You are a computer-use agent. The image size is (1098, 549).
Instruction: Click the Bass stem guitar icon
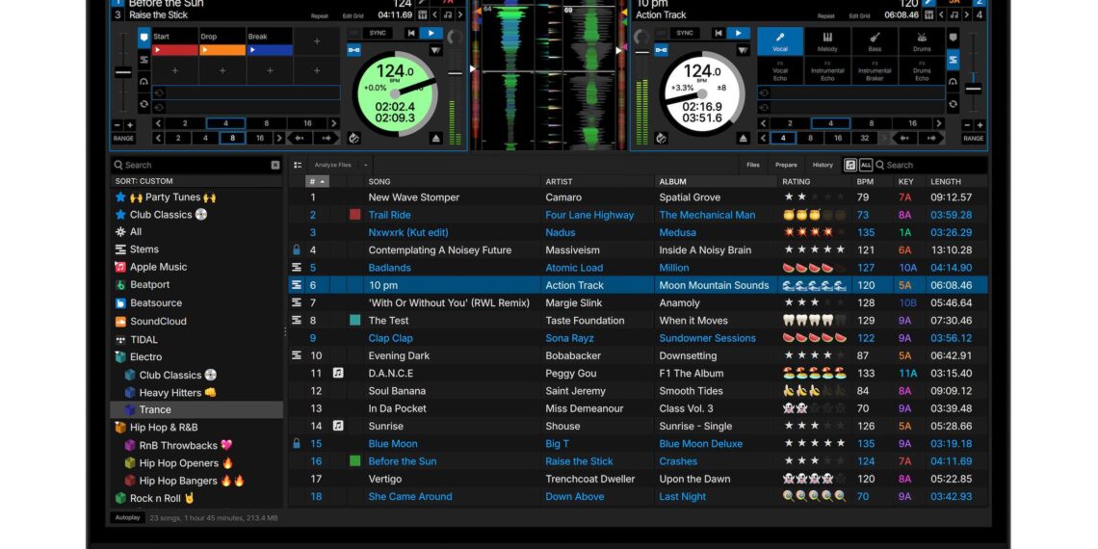pyautogui.click(x=875, y=37)
